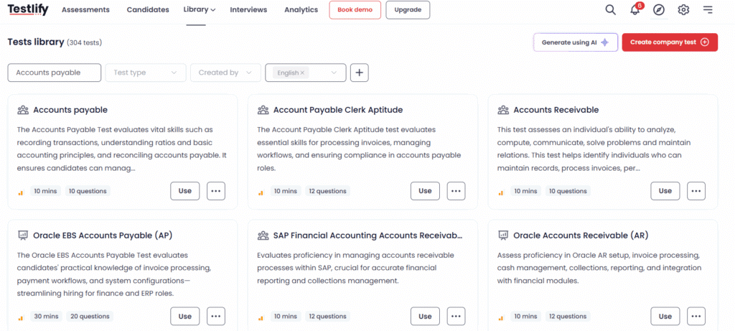Open notifications bell with badge
This screenshot has width=735, height=331.
coord(635,9)
